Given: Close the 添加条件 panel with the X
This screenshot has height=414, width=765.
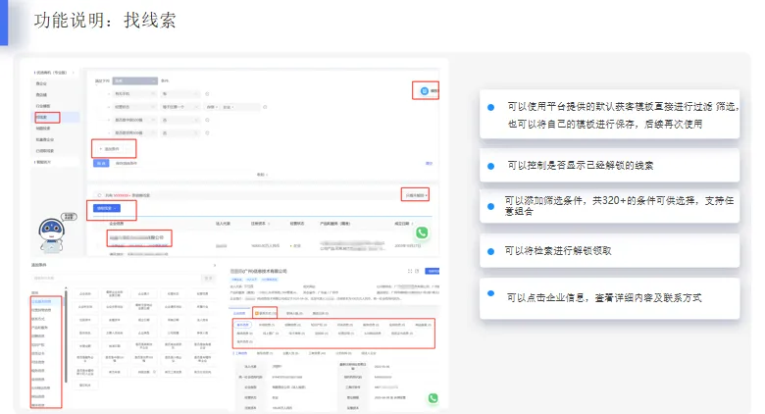Looking at the screenshot, I should pyautogui.click(x=215, y=265).
